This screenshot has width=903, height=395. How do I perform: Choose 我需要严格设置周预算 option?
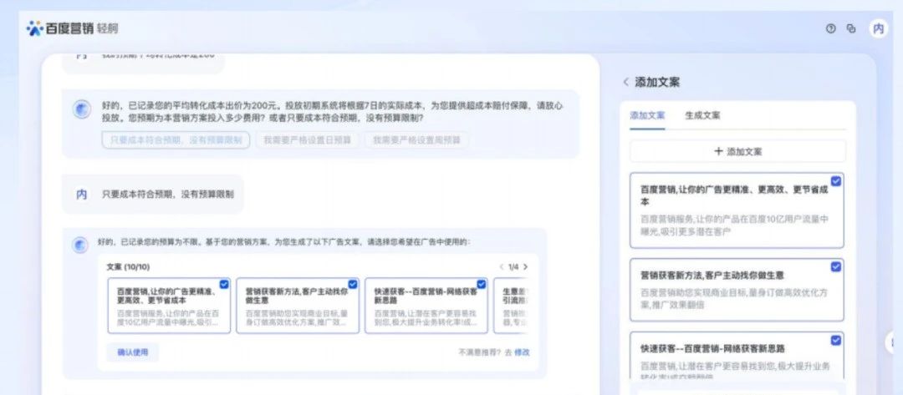coord(416,139)
